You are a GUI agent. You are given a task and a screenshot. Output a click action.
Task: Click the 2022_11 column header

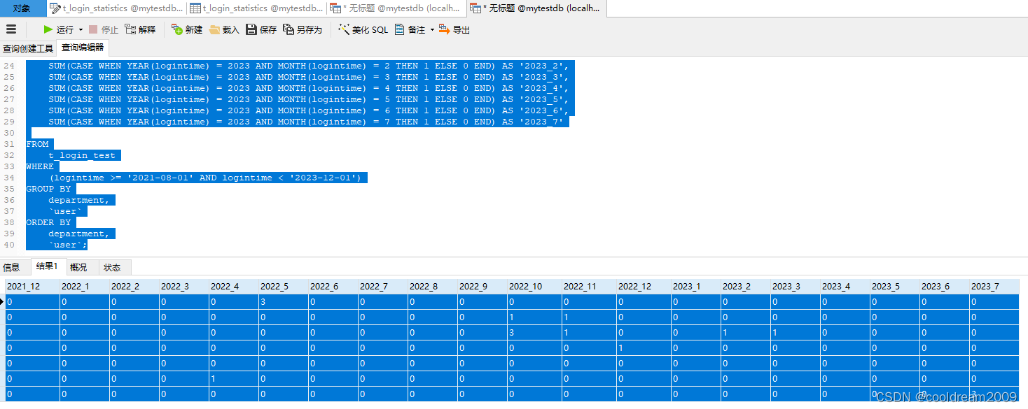590,286
